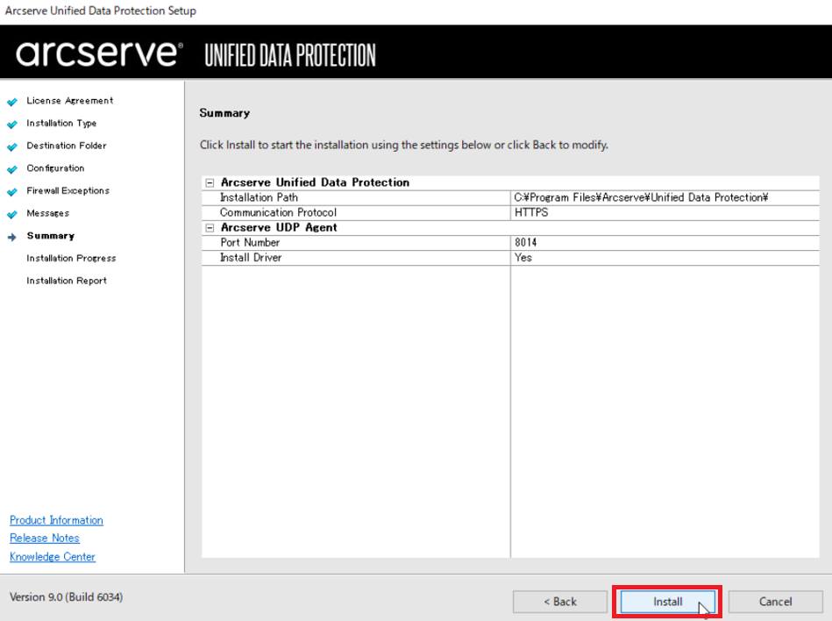Select the Installation Path row label
The image size is (832, 621).
pos(259,197)
